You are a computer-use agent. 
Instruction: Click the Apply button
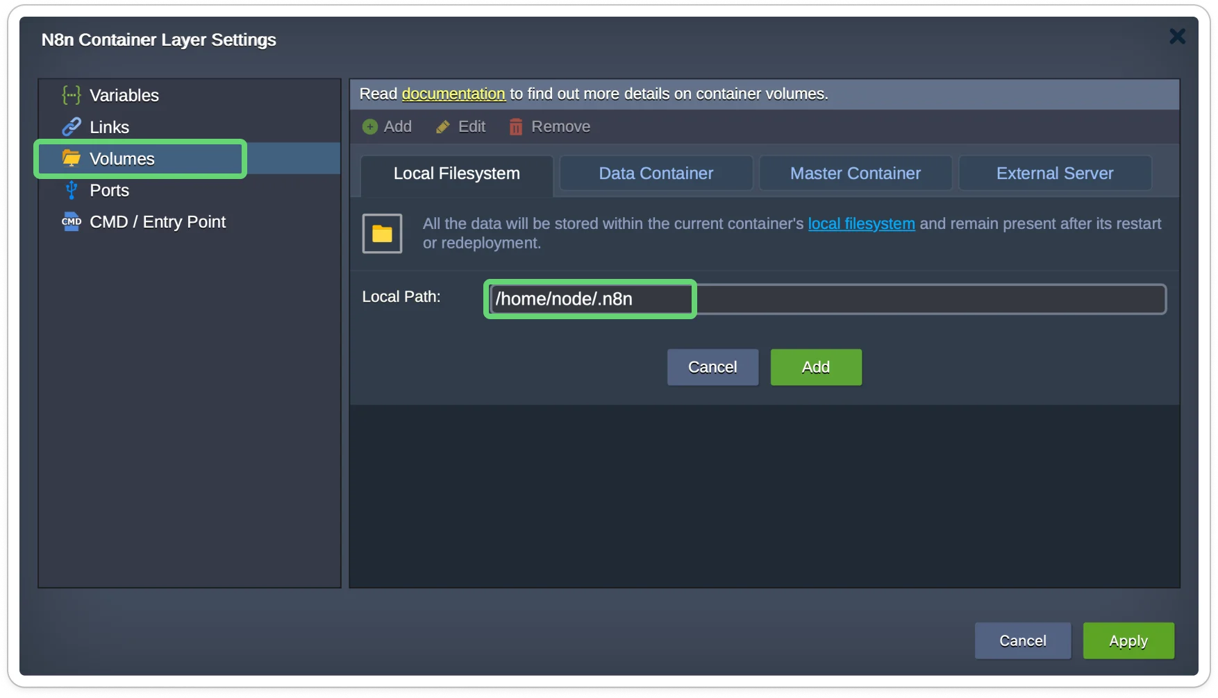click(1128, 640)
